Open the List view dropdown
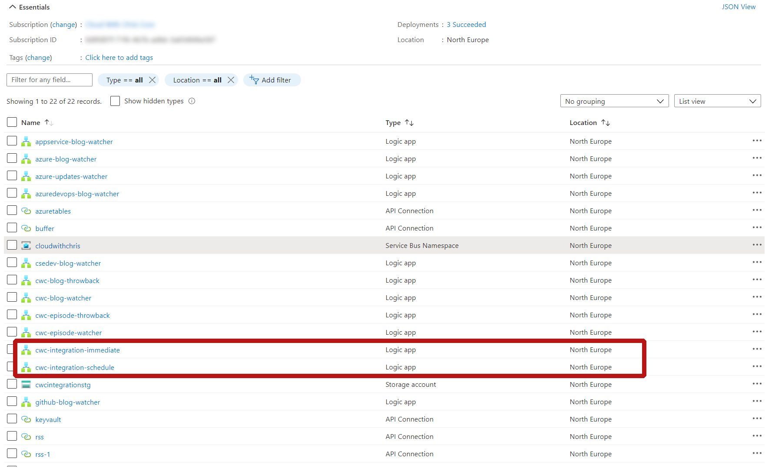765x468 pixels. tap(717, 101)
